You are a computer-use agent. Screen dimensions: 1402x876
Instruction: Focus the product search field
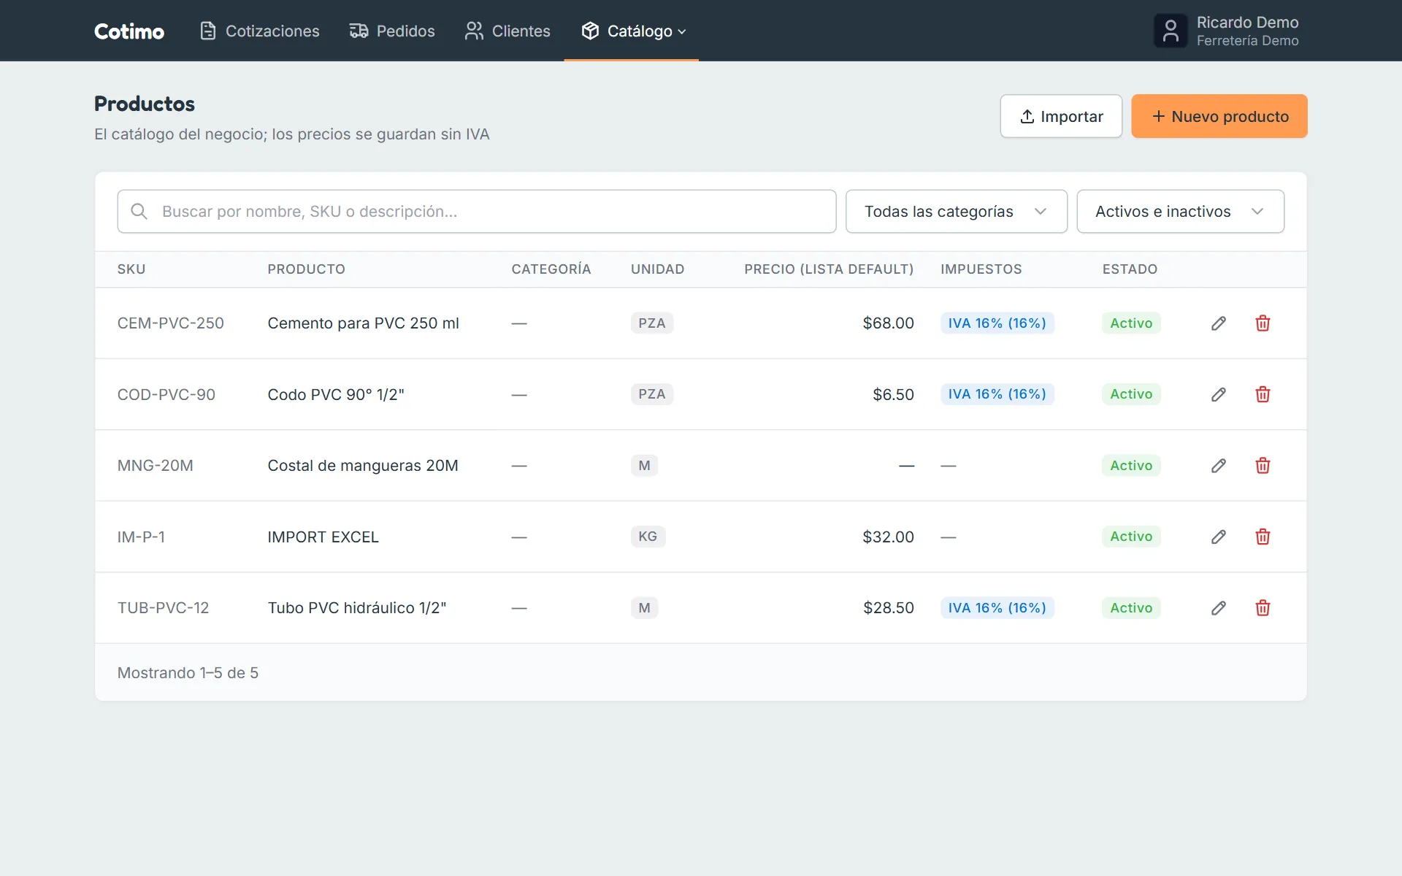(477, 212)
